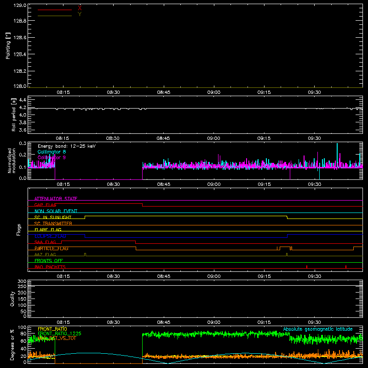Click the Y legend letter in Pointing panel
This screenshot has width=368, height=368.
(x=80, y=14)
